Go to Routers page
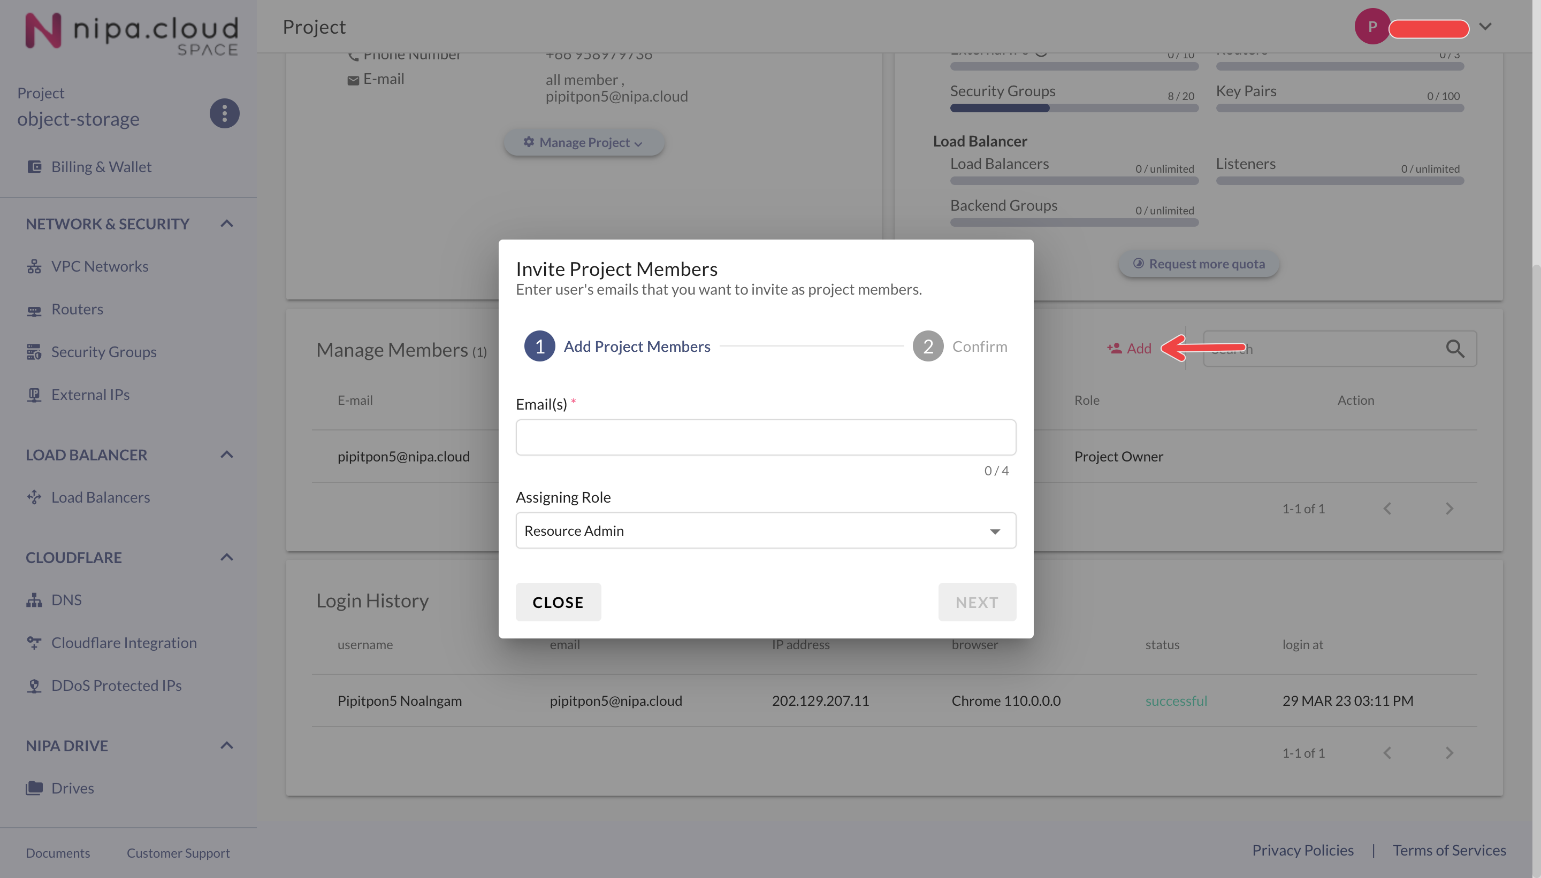 tap(77, 309)
